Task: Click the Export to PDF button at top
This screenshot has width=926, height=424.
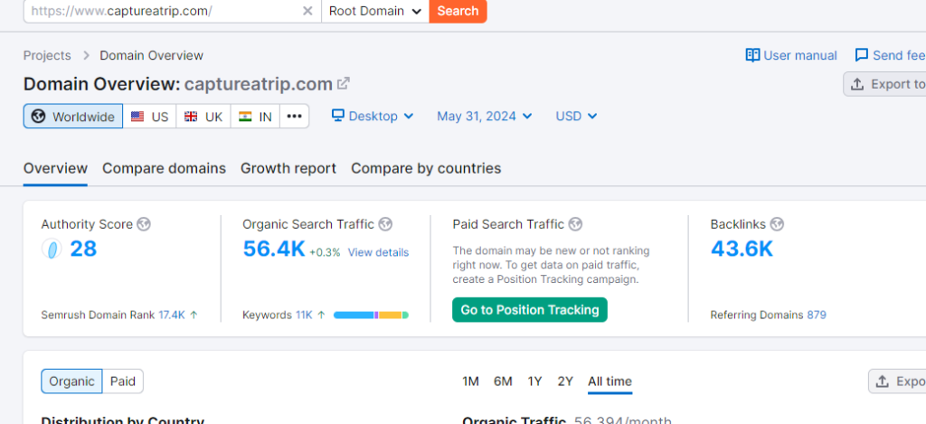Action: (x=884, y=84)
